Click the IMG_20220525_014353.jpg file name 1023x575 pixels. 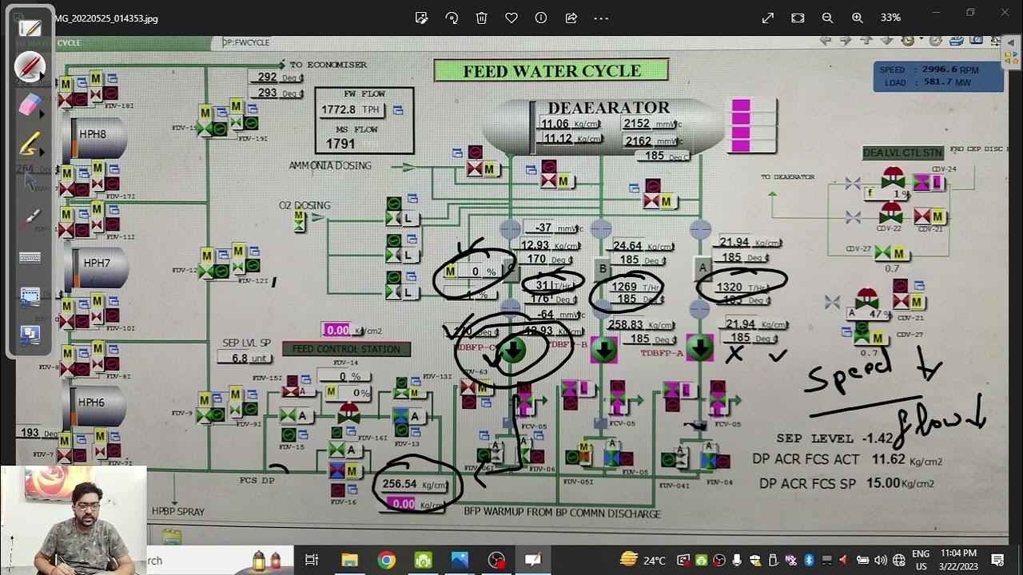click(x=106, y=18)
